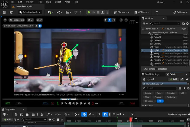Click the Lit view mode button
The width and height of the screenshot is (190, 127).
click(x=31, y=20)
